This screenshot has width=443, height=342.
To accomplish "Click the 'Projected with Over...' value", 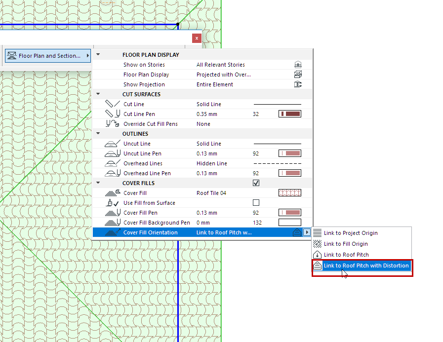I will 224,75.
